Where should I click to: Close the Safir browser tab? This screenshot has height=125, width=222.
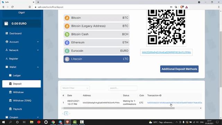34,2
